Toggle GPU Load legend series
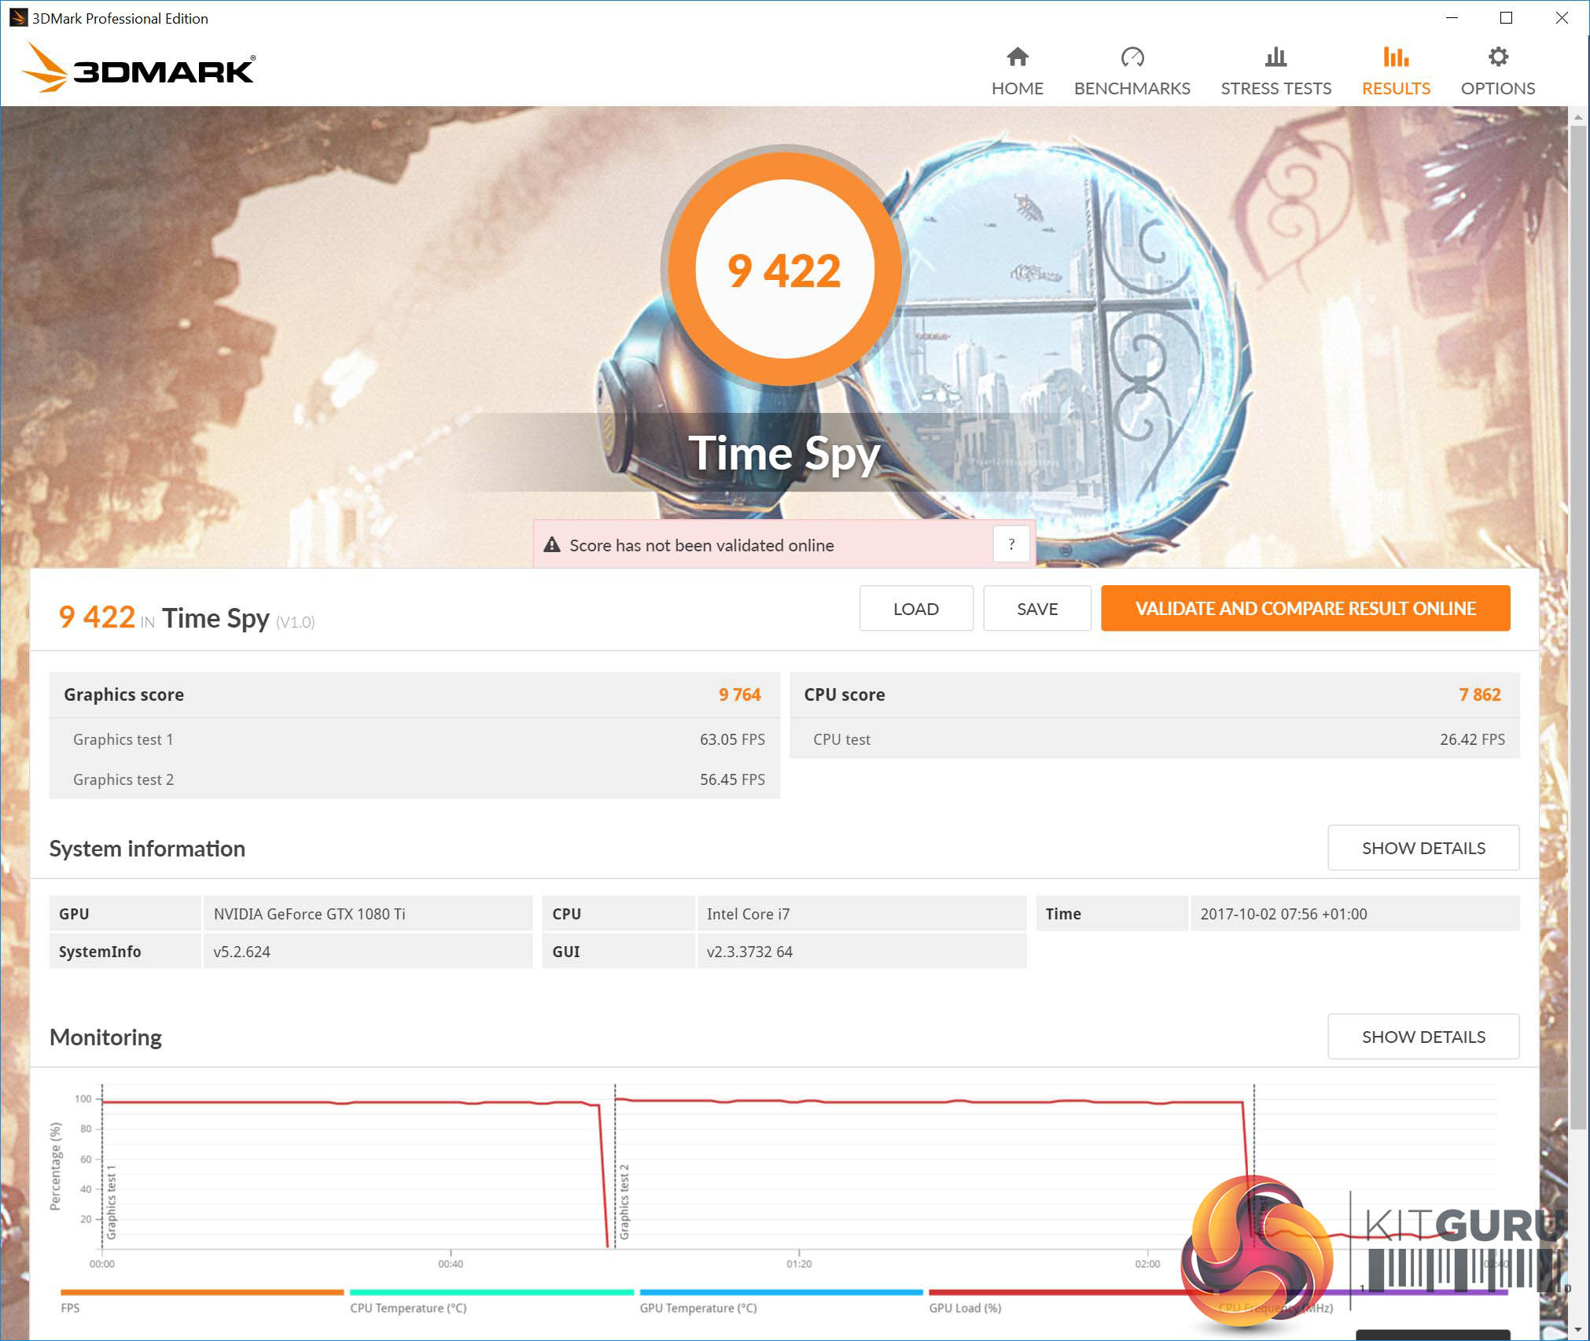This screenshot has height=1341, width=1590. coord(965,1308)
